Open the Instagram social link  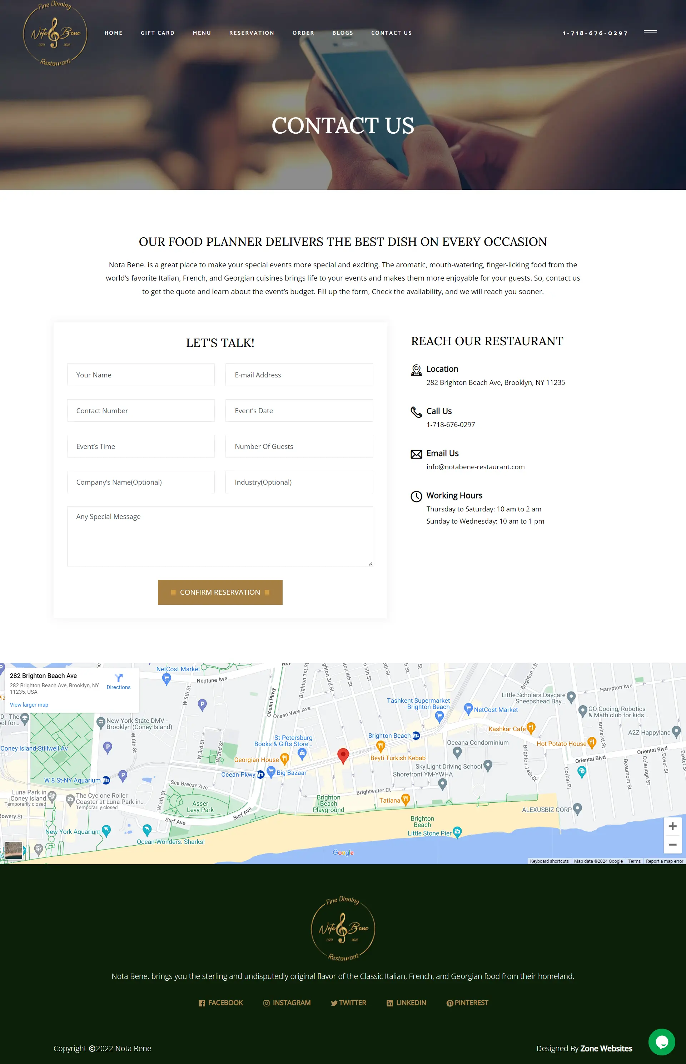point(287,1003)
